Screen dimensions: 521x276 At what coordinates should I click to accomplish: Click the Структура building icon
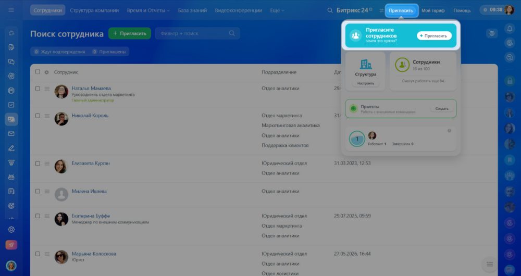[366, 65]
